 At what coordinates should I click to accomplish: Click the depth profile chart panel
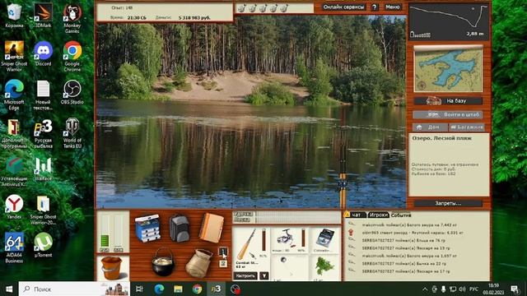click(x=448, y=22)
